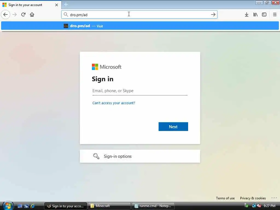Screen dimensions: 280x210
Task: Close the 'Sign in to your account' tab
Action: [56, 5]
